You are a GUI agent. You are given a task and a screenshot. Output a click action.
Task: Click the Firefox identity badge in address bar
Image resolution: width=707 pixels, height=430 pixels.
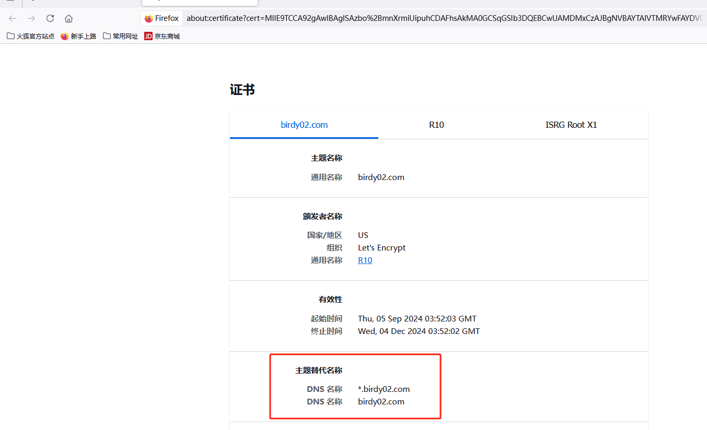pyautogui.click(x=161, y=18)
